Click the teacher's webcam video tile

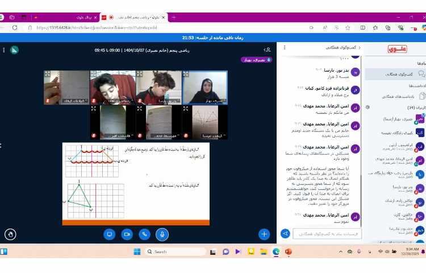(205, 88)
